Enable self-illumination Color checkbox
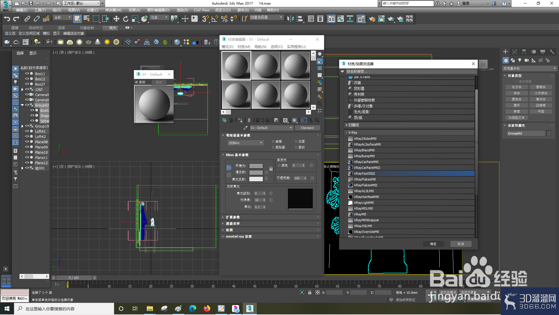559x315 pixels. click(x=279, y=165)
